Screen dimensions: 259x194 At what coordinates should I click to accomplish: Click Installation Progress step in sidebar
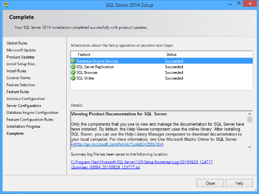23,127
